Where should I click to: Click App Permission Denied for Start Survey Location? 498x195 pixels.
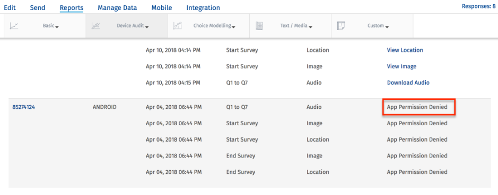point(417,140)
